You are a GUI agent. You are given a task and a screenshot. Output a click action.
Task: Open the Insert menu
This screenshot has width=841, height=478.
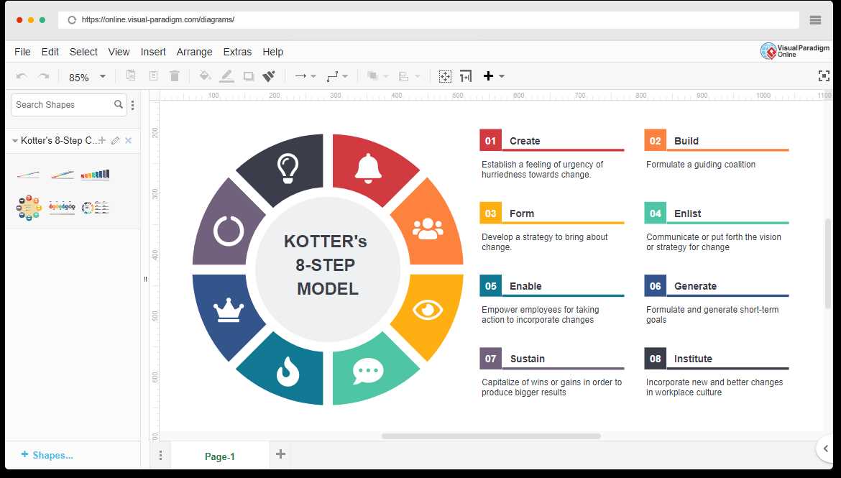[x=153, y=52]
